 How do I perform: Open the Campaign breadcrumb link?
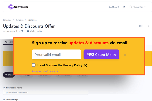20,20
